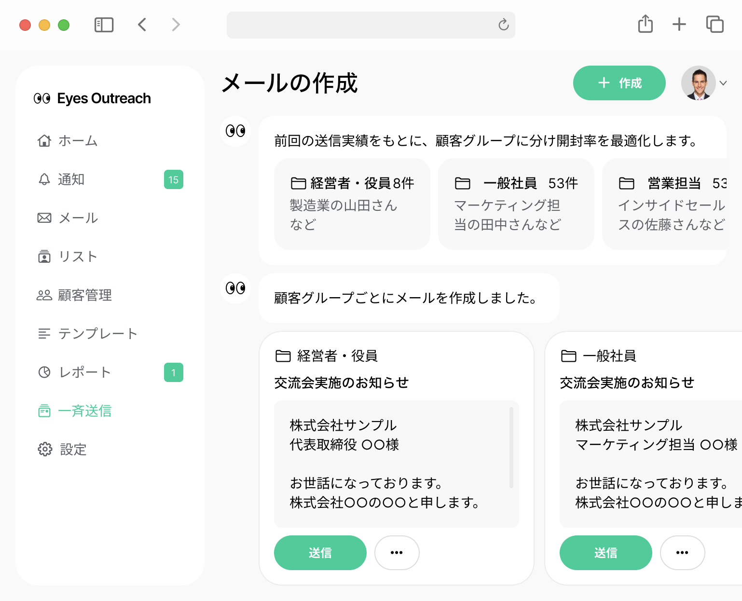Select 一斉送信 in the sidebar

coord(84,411)
